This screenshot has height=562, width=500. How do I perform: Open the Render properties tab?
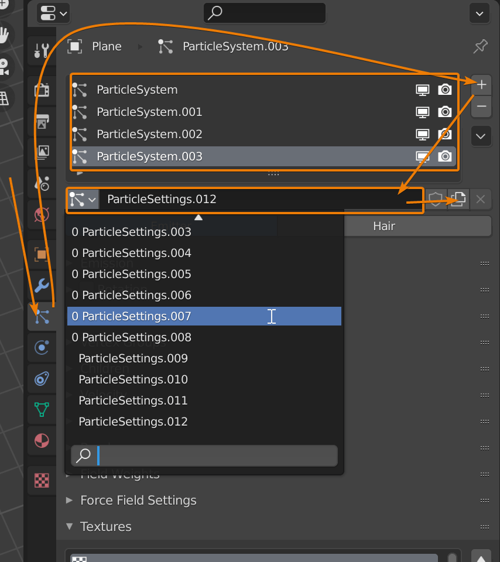(42, 90)
